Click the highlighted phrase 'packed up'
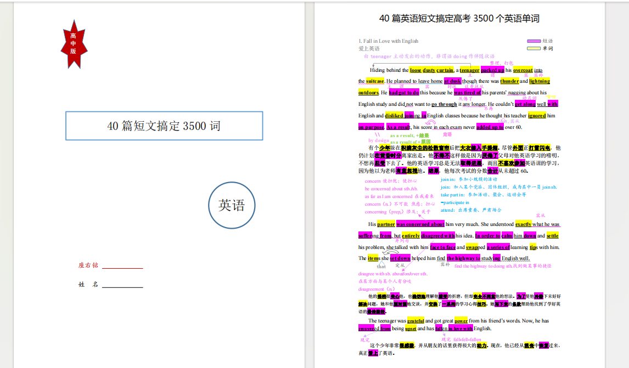Screen dimensions: 629x368 [x=493, y=70]
